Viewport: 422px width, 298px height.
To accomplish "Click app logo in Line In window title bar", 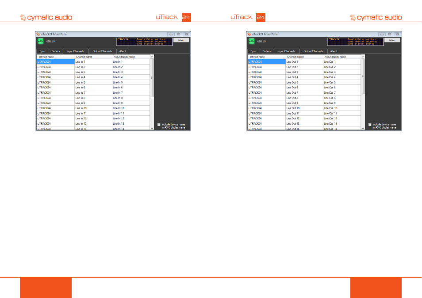I will [x=38, y=34].
